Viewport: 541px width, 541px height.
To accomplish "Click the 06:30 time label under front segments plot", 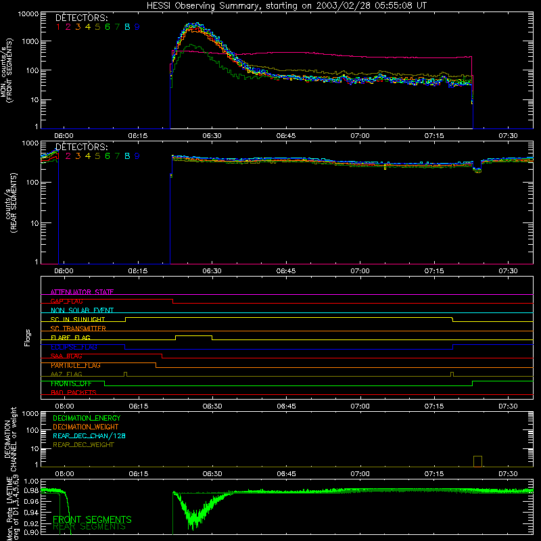I will pos(212,136).
